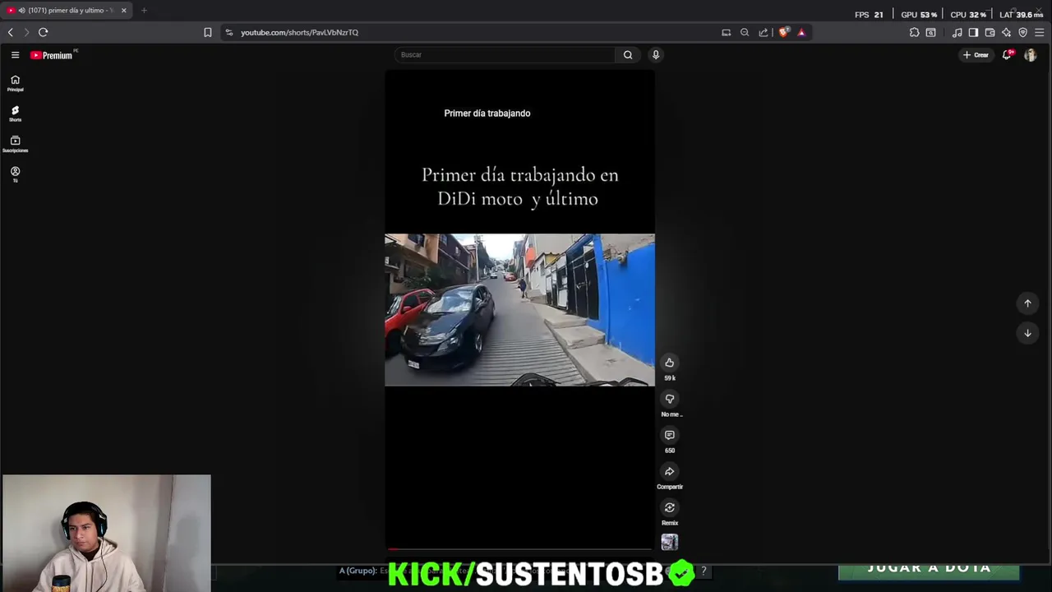Screen dimensions: 1052x592
Task: Remix this short
Action: coord(670,507)
